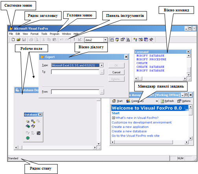Expand the What's new in Visual FoxPro item
The image size is (198, 174).
point(113,118)
